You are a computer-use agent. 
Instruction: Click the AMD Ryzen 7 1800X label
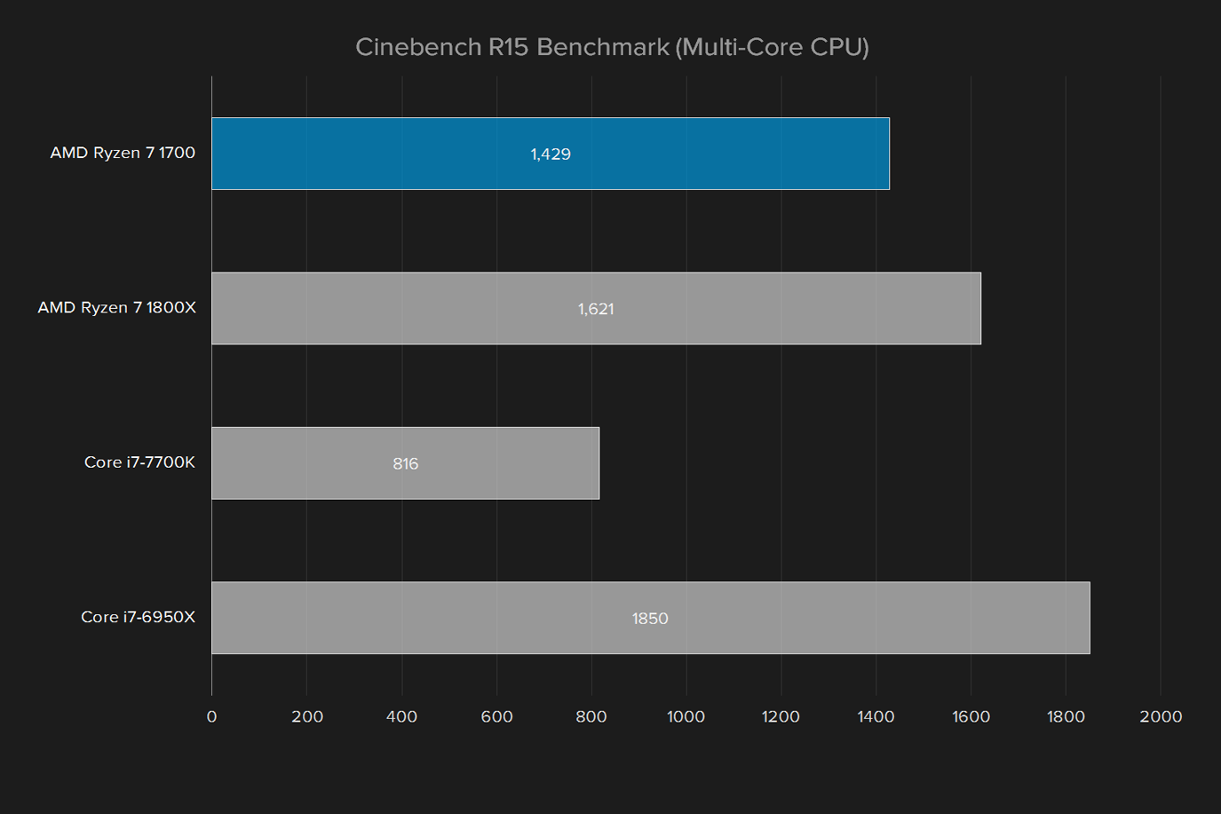click(116, 307)
